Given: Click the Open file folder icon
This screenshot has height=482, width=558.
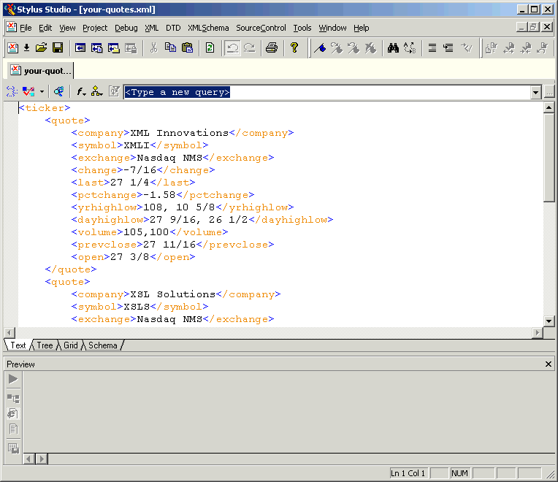Looking at the screenshot, I should [x=42, y=48].
